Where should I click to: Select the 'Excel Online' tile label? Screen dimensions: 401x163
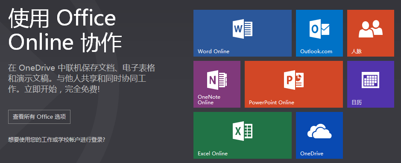pyautogui.click(x=213, y=153)
